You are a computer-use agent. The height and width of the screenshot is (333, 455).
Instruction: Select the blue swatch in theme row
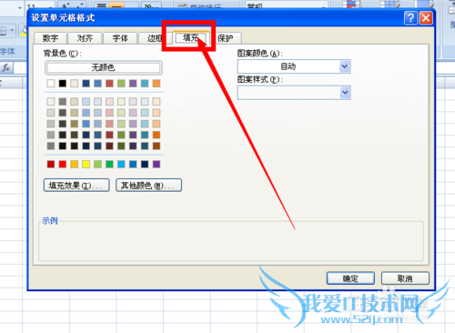[97, 83]
